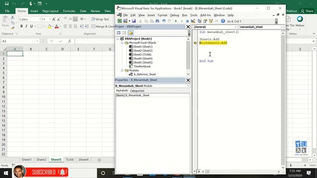Click the blue Help question mark icon

click(223, 21)
